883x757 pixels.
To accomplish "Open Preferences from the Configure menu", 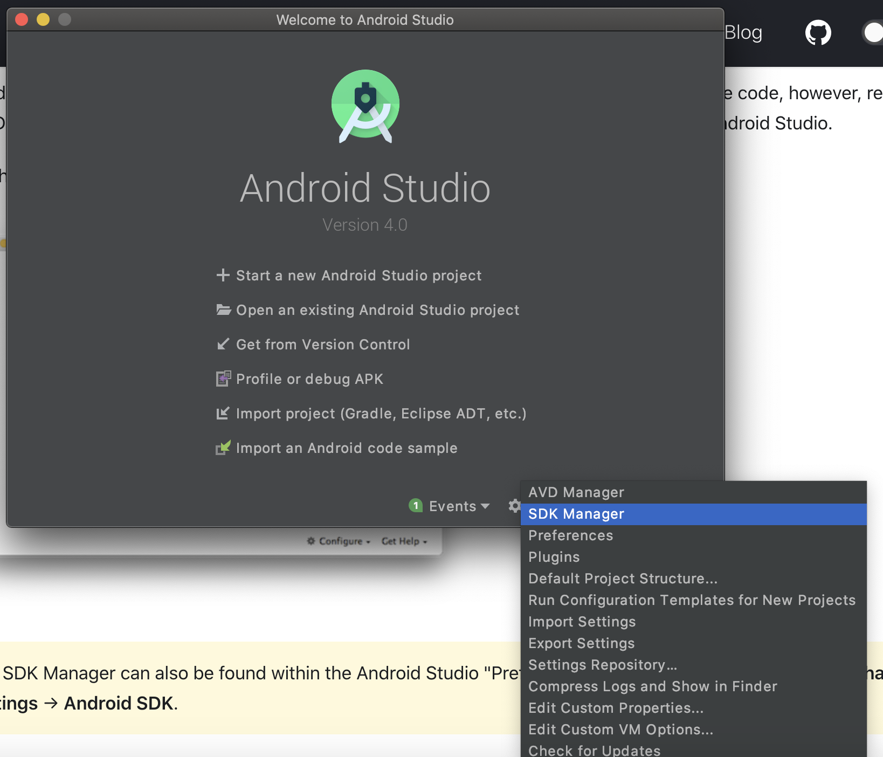I will pos(693,535).
